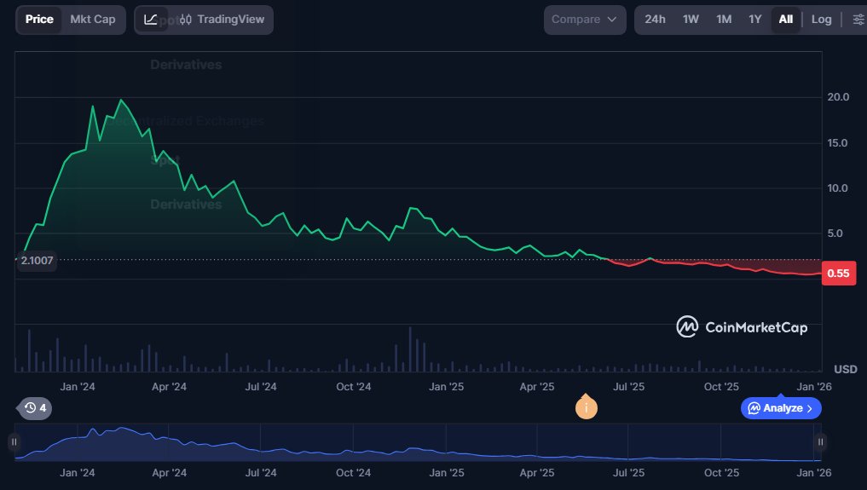Open the TradingView candlestick chart
The image size is (867, 490).
tap(221, 20)
